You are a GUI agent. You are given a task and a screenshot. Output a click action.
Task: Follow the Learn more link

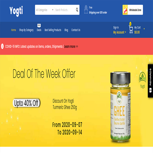point(71,47)
